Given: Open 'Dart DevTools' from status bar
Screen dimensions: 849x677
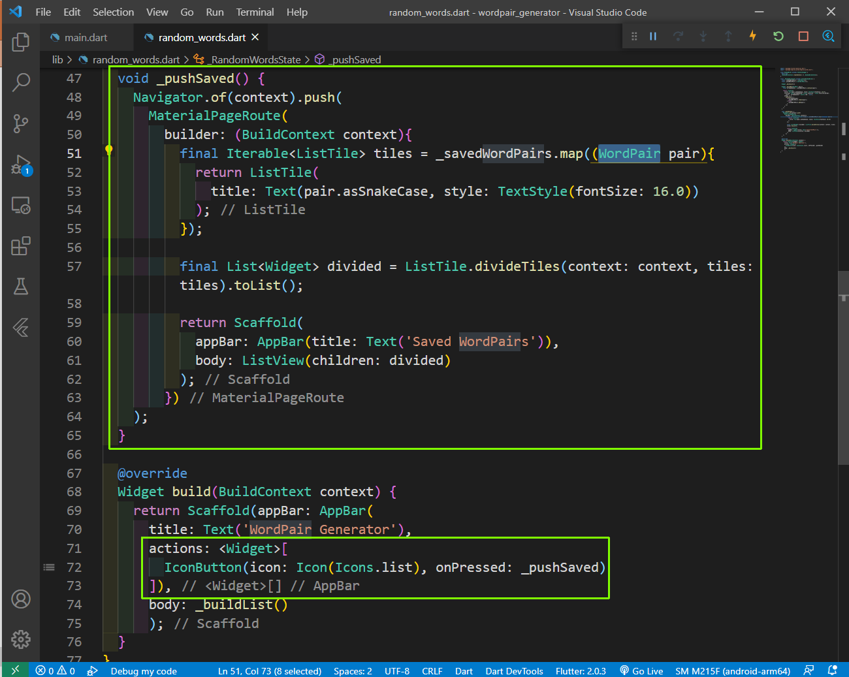Looking at the screenshot, I should pyautogui.click(x=514, y=670).
